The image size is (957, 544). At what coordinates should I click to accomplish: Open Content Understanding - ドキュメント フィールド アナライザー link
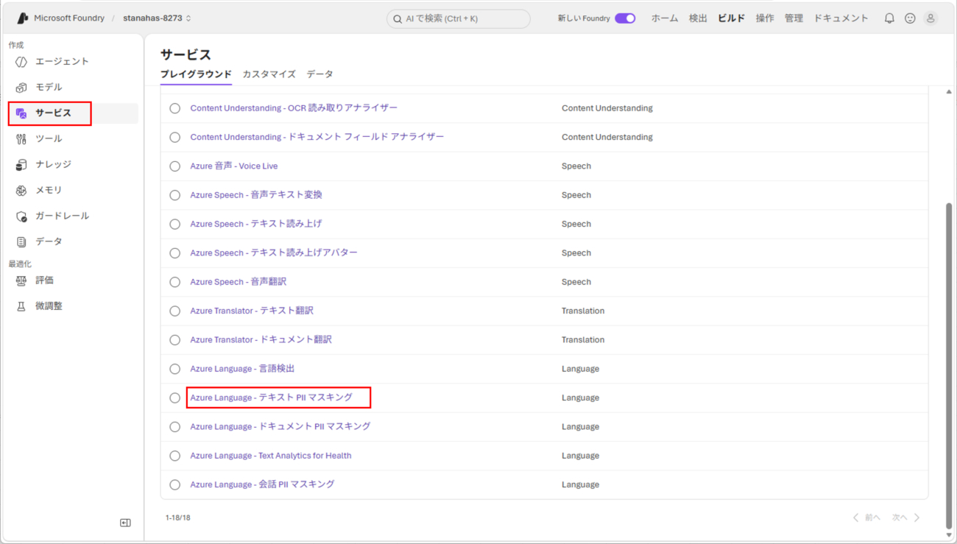(x=317, y=137)
